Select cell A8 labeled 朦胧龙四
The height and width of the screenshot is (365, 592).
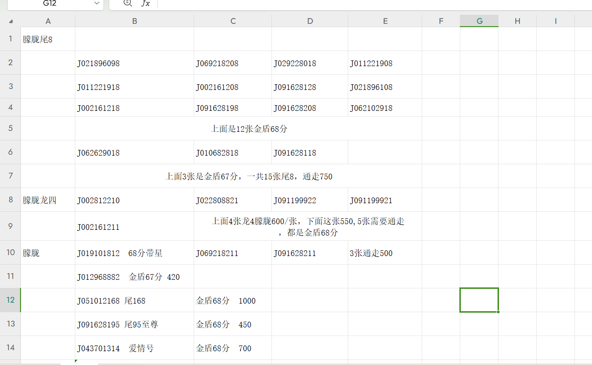click(48, 200)
